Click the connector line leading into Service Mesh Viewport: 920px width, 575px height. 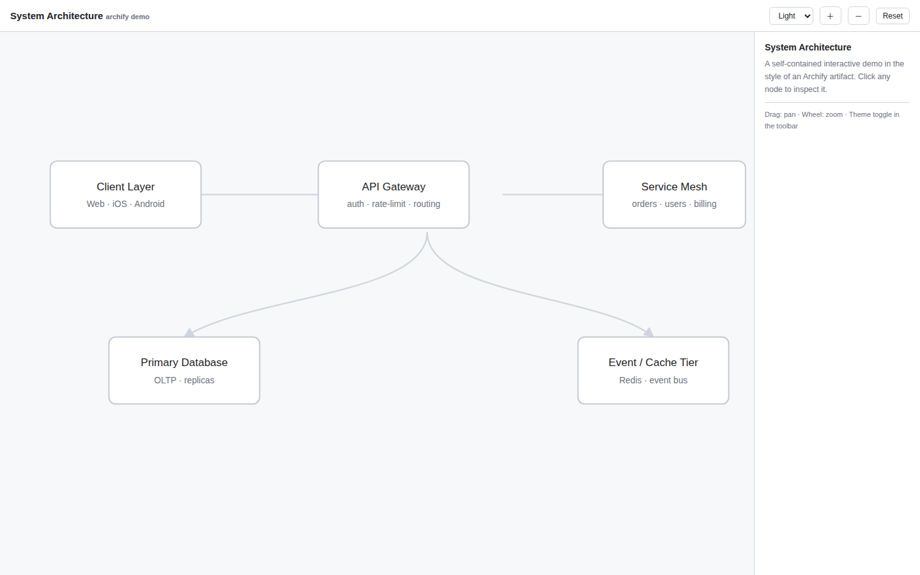[553, 194]
